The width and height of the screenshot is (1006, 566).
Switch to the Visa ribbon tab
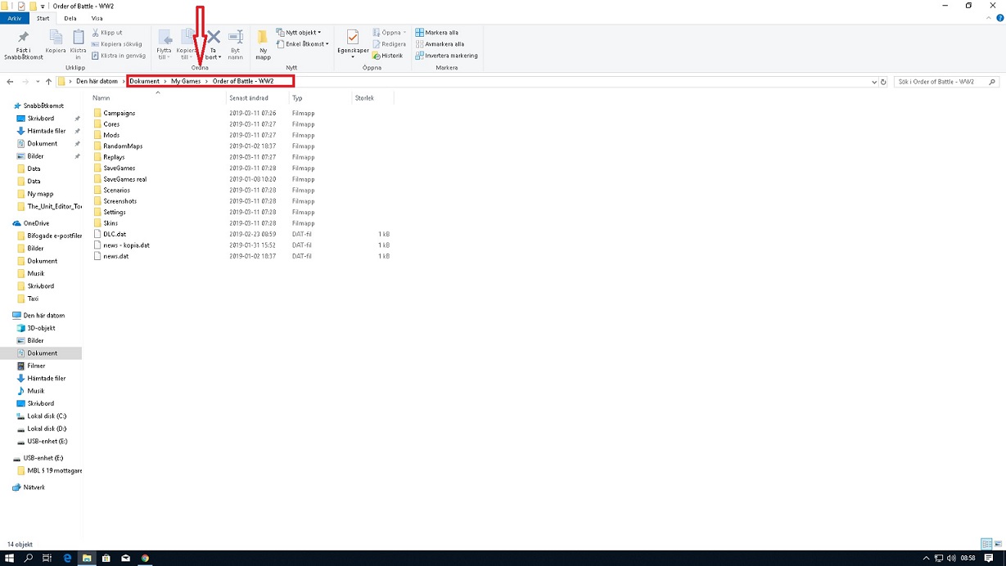[x=97, y=18]
